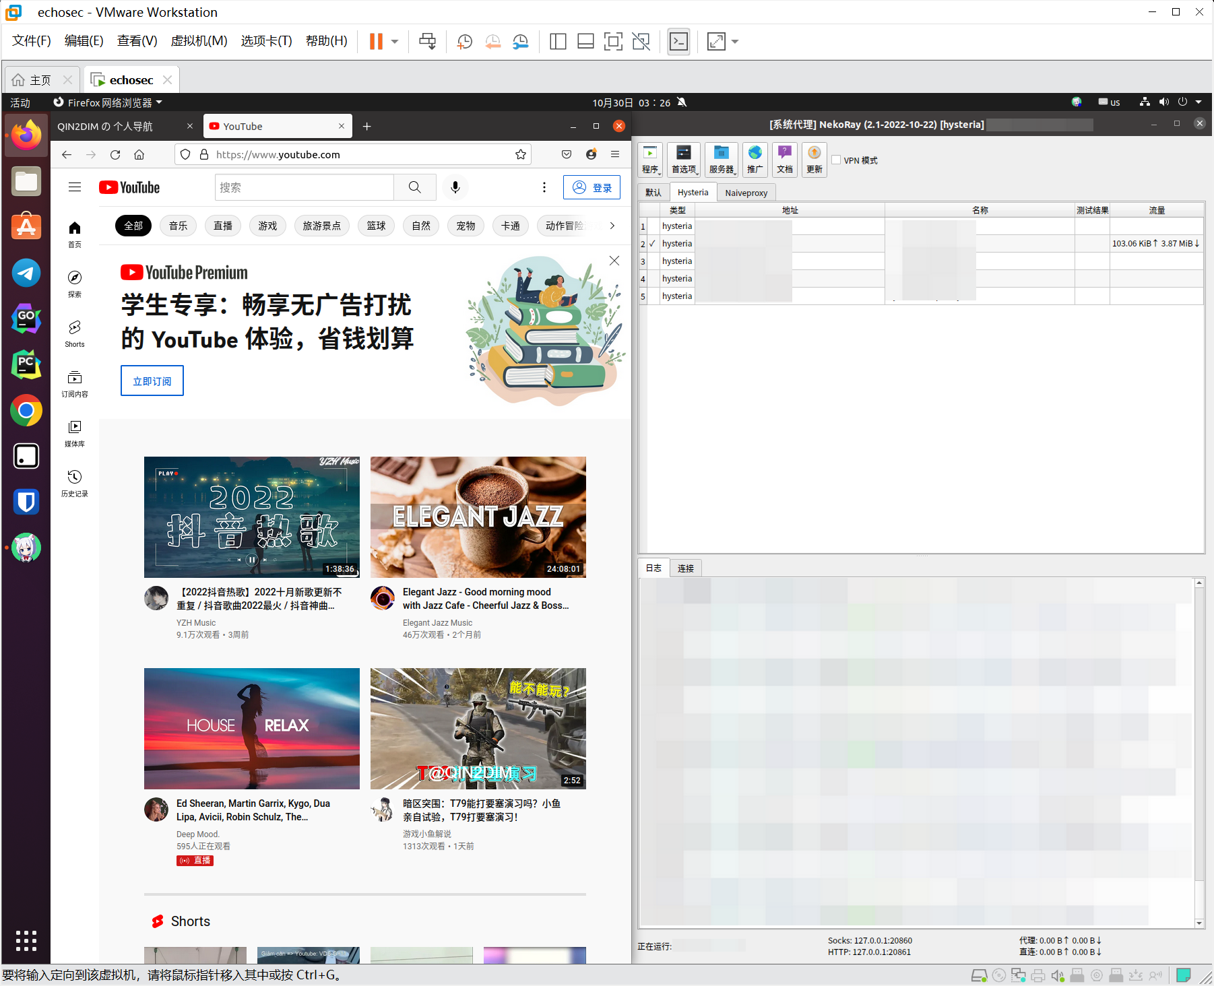Open NekoRay 首选项 preferences icon
The image size is (1214, 986).
click(683, 160)
